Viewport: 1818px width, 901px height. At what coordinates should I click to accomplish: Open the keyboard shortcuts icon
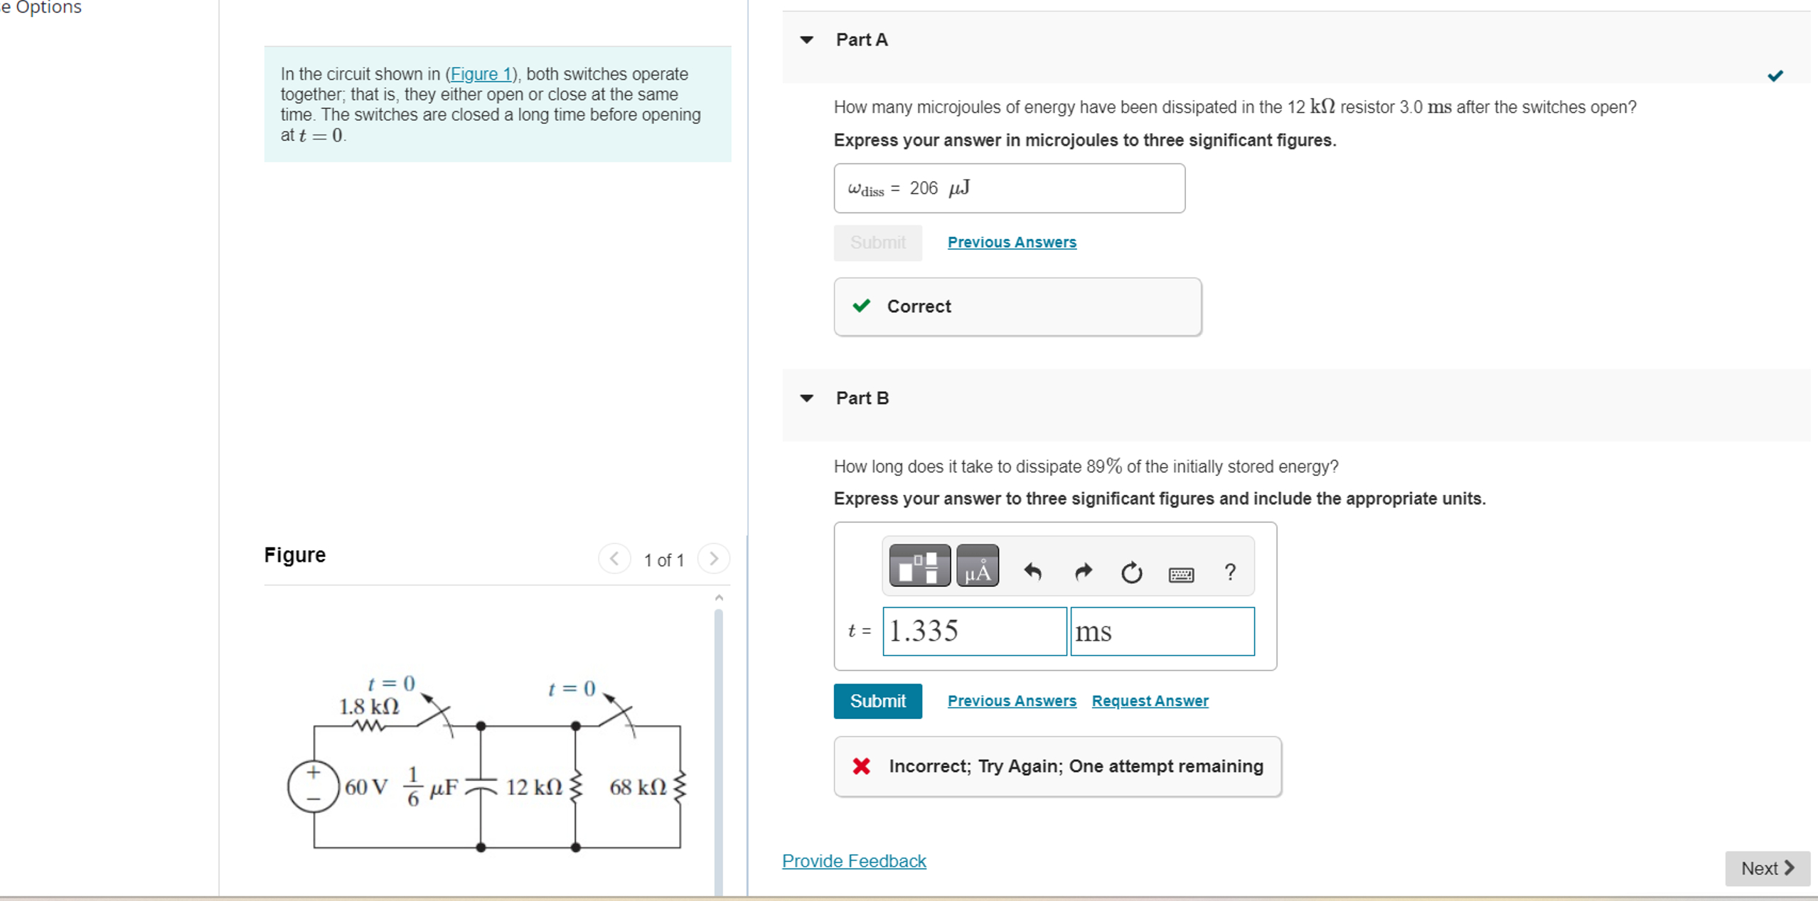[x=1182, y=573]
